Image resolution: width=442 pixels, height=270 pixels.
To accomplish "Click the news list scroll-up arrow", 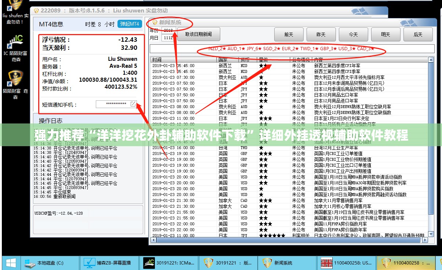I will tap(431, 60).
